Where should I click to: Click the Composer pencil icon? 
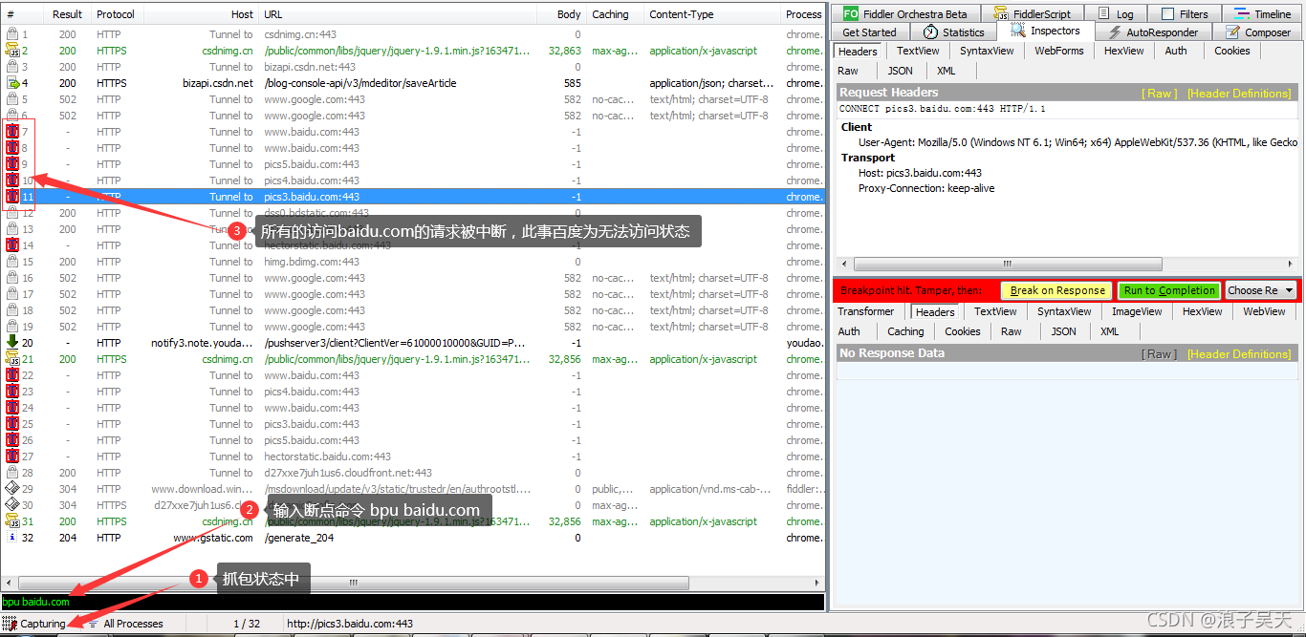tap(1231, 32)
